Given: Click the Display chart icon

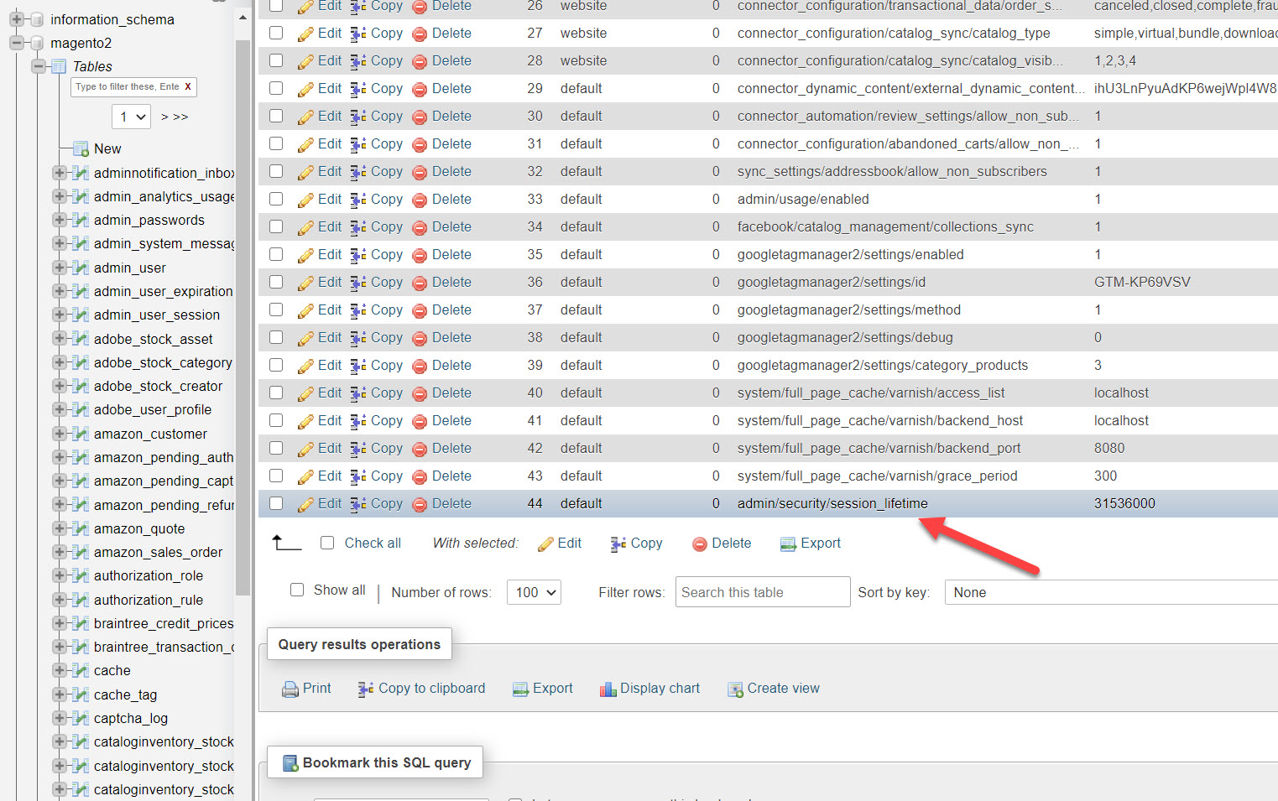Looking at the screenshot, I should (x=608, y=689).
